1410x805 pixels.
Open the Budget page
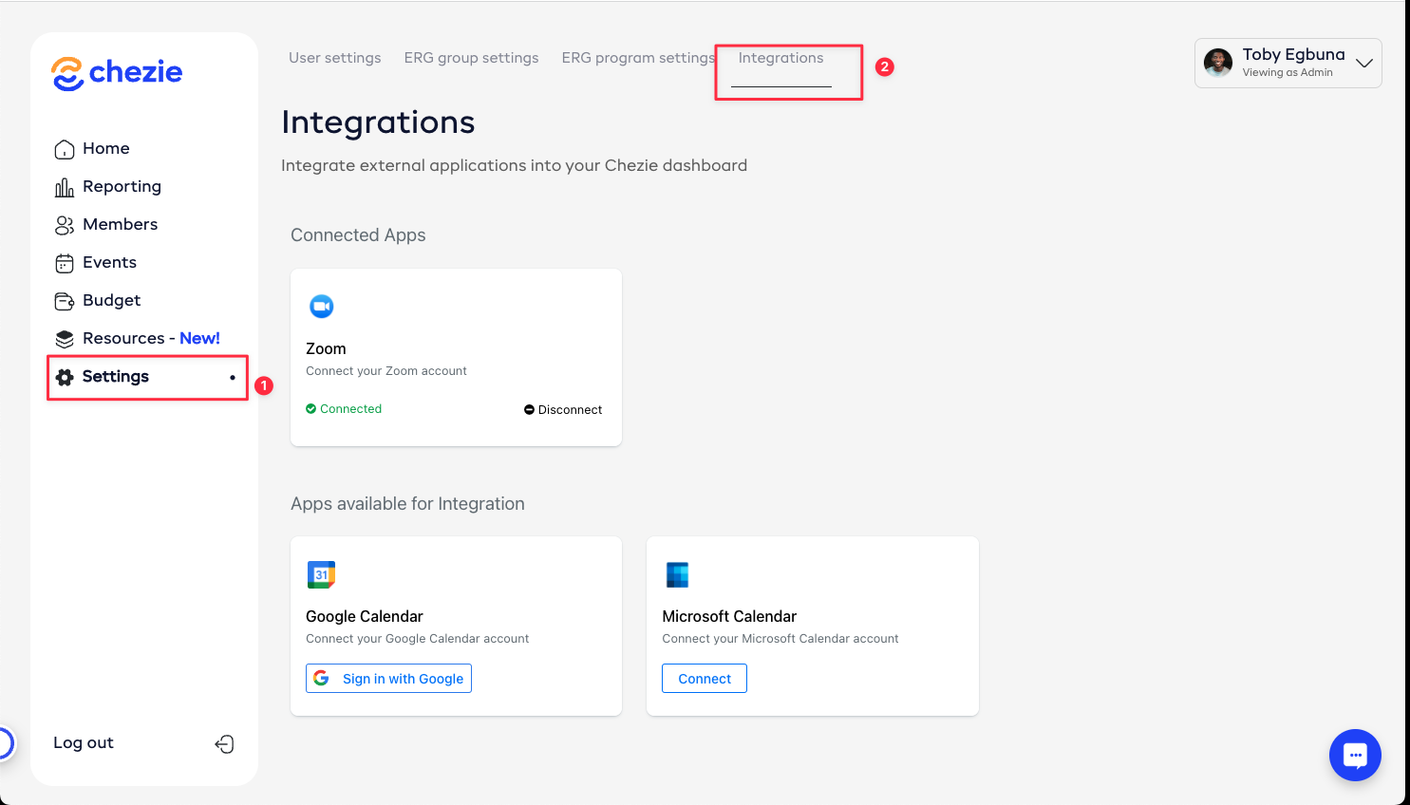(x=111, y=301)
